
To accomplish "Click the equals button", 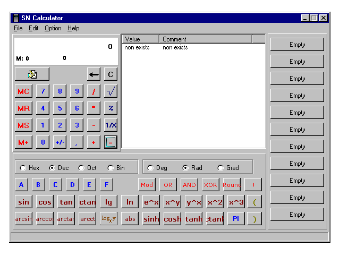I will coord(110,142).
